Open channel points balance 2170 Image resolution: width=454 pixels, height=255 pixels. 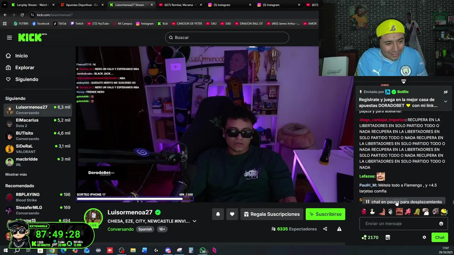pyautogui.click(x=370, y=238)
